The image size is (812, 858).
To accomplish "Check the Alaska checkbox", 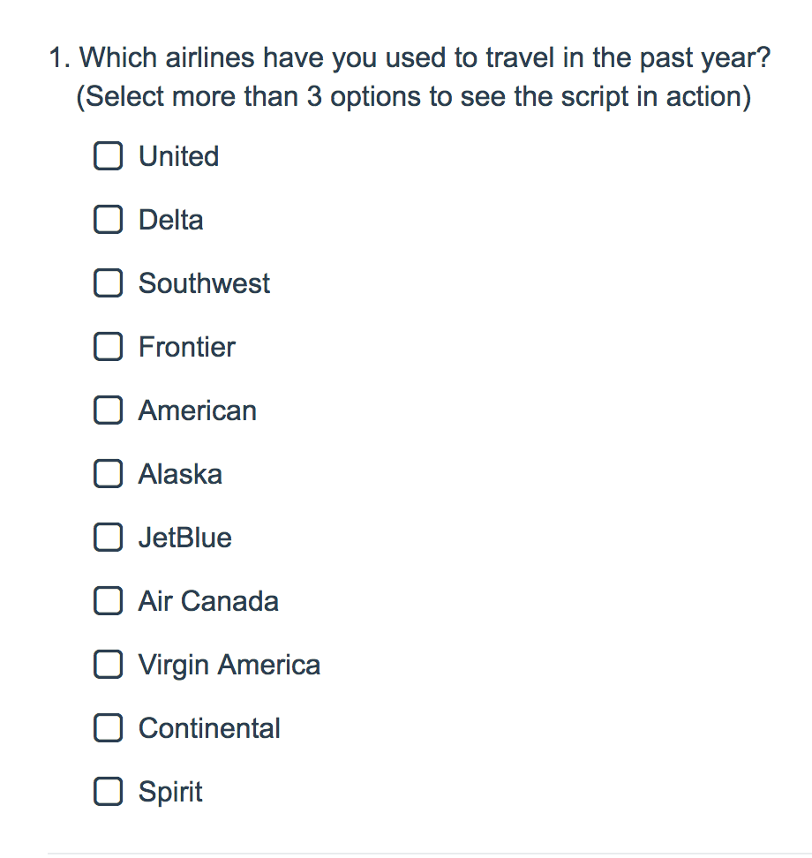I will 108,474.
